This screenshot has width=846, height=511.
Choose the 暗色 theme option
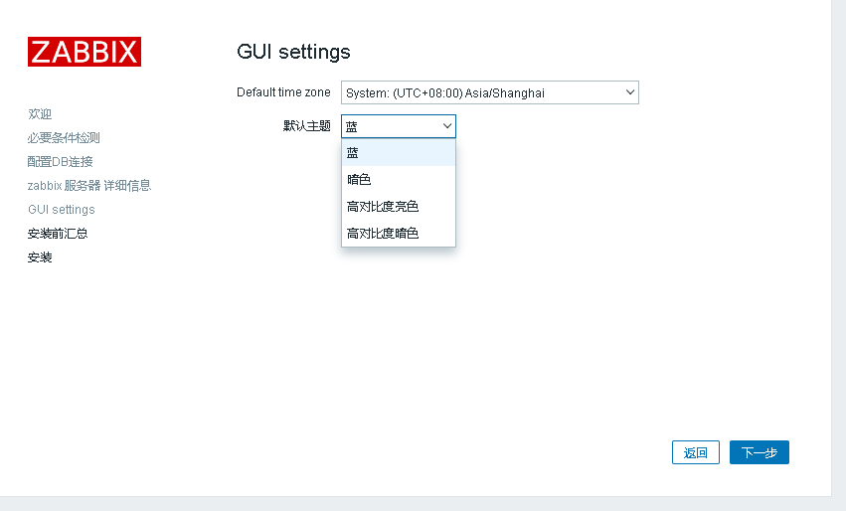pyautogui.click(x=398, y=179)
